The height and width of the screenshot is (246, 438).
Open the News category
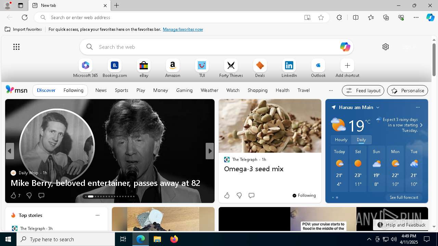click(101, 90)
